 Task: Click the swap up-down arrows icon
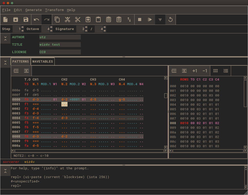click(129, 19)
